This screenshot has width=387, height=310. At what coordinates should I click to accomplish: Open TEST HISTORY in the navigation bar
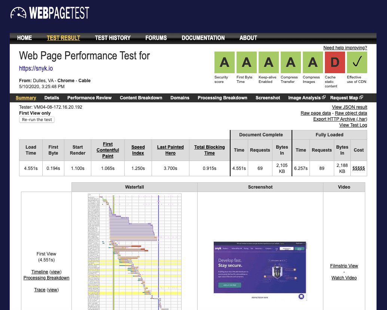(x=113, y=38)
